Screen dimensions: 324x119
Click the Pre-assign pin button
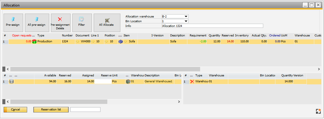coord(13,22)
